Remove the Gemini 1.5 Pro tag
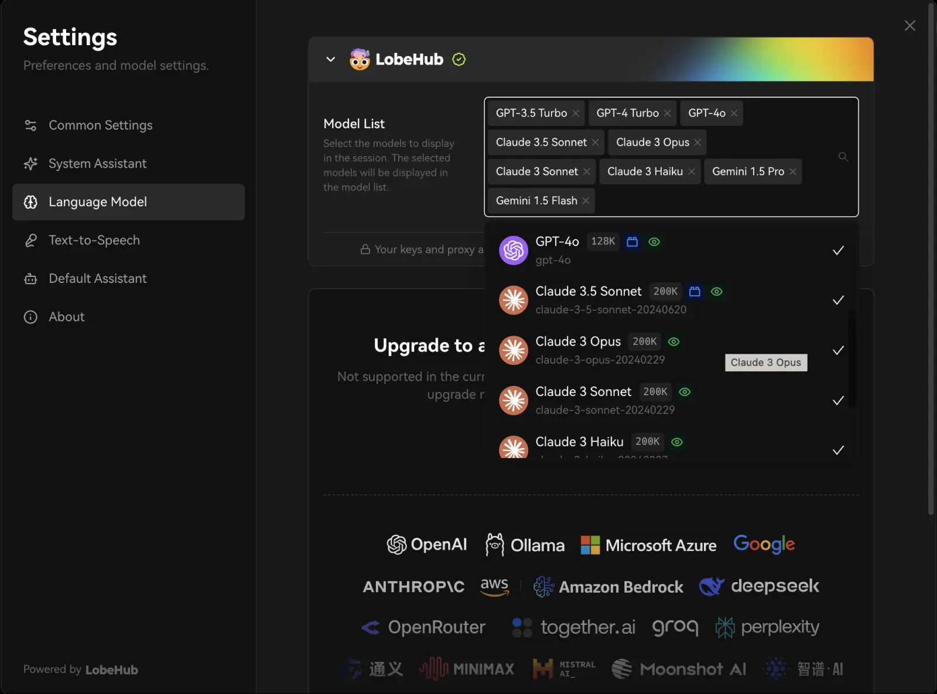The height and width of the screenshot is (694, 937). (792, 172)
